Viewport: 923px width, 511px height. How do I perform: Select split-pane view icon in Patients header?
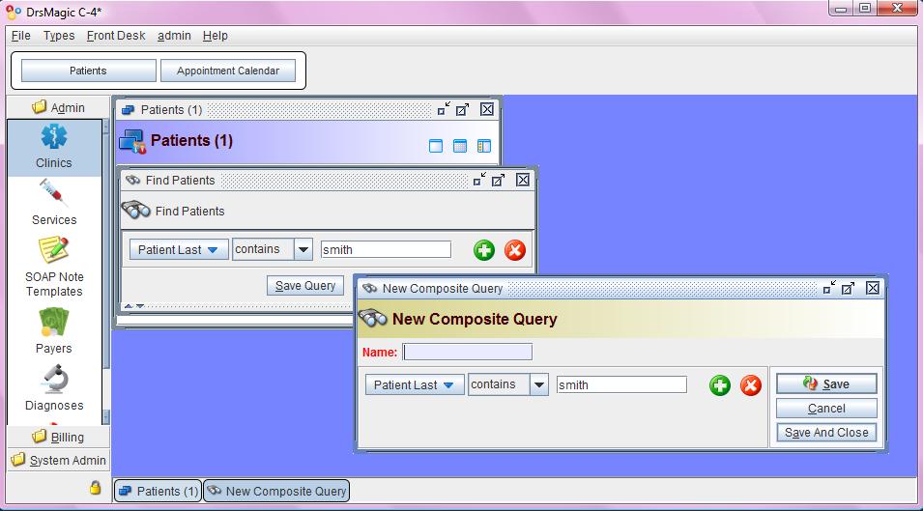pyautogui.click(x=484, y=146)
